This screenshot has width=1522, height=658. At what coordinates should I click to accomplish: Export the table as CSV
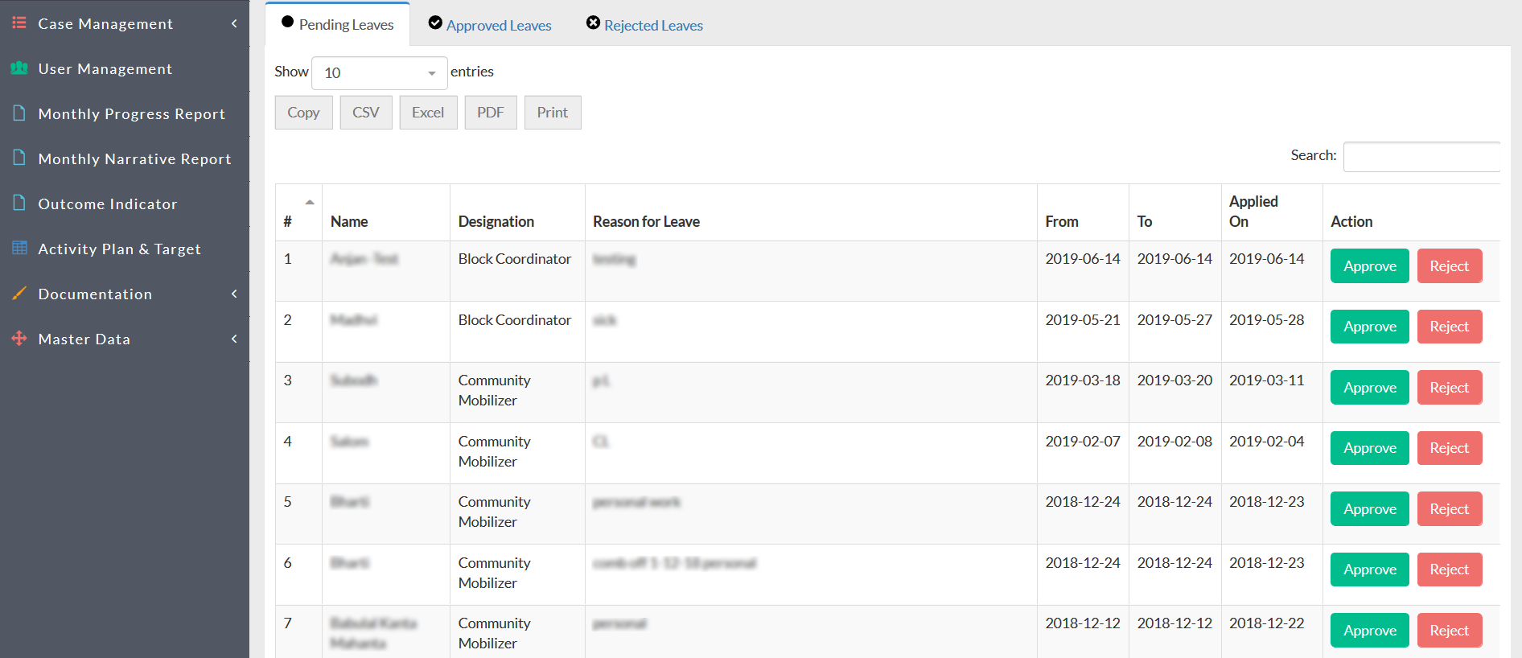pyautogui.click(x=365, y=113)
